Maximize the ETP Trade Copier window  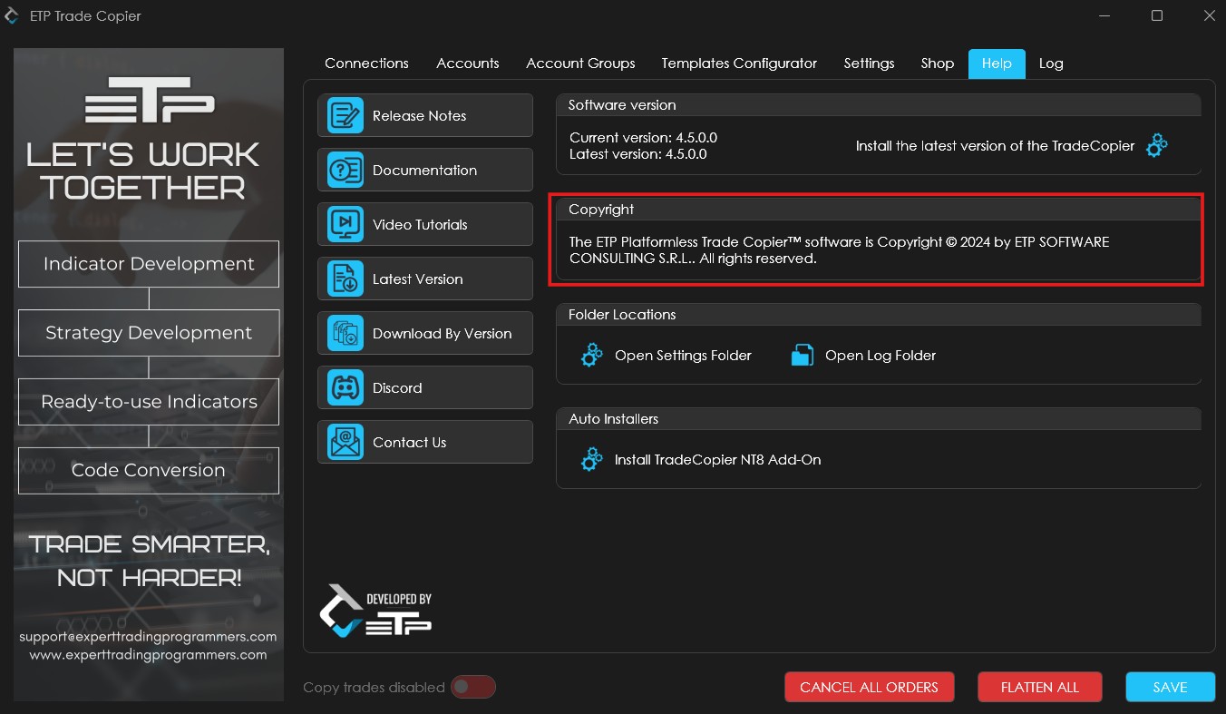[1157, 15]
